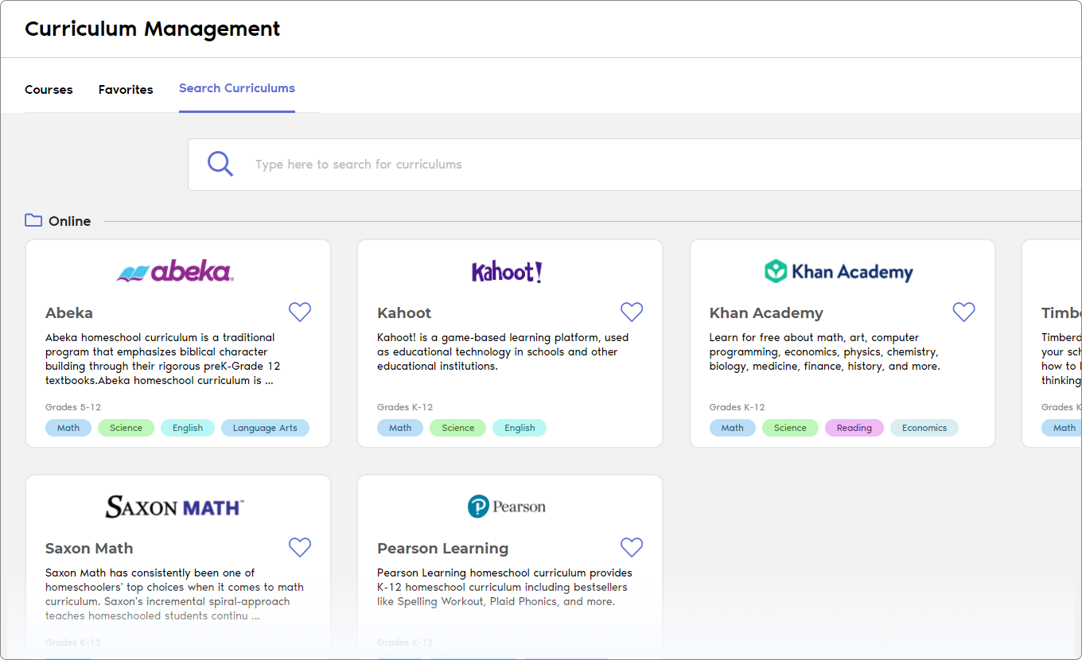Click "Grades K-12" on Khan Academy card

[x=737, y=407]
